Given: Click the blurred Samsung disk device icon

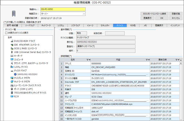Looking at the screenshot, I should pyautogui.click(x=15, y=74).
